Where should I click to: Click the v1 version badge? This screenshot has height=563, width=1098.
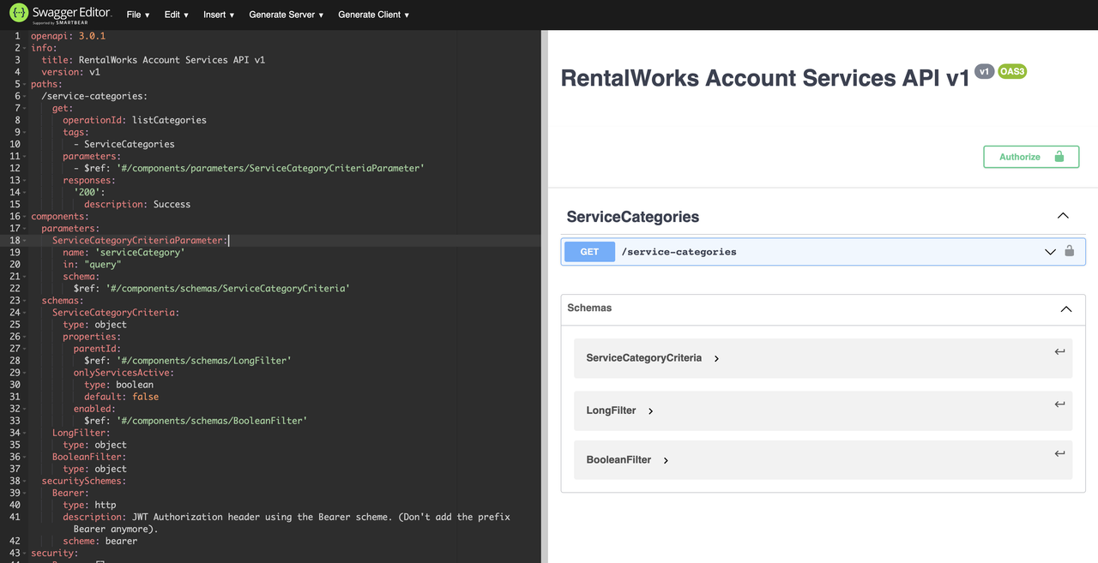(984, 71)
